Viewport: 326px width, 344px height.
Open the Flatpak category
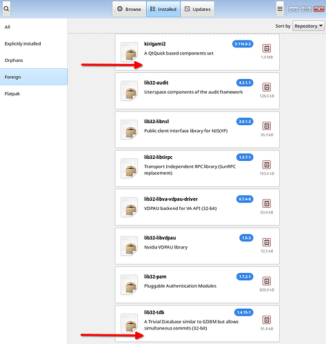34,94
